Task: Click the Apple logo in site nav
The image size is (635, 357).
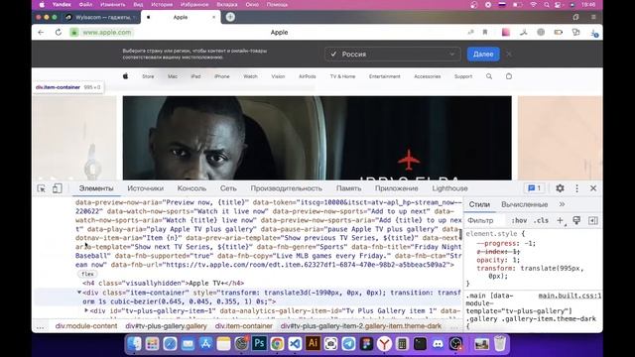Action: click(126, 76)
